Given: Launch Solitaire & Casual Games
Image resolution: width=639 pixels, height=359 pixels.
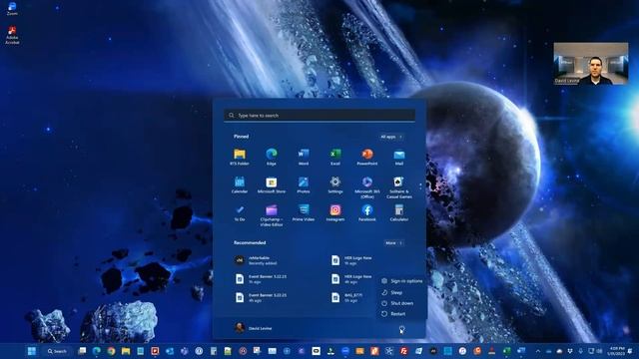Looking at the screenshot, I should click(x=399, y=187).
